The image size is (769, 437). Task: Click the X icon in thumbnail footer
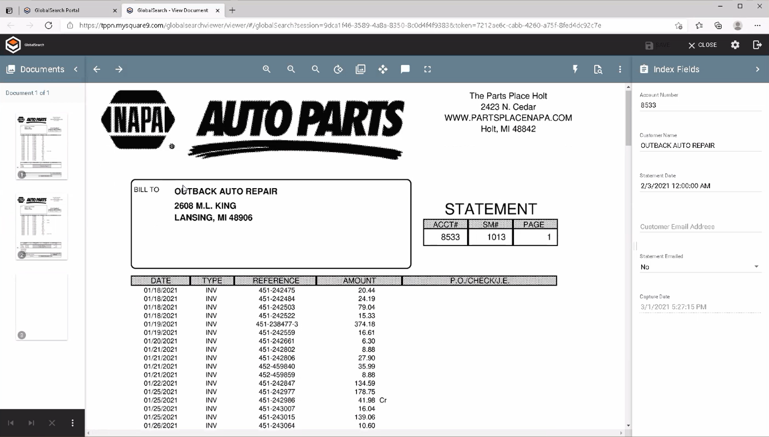tap(52, 423)
